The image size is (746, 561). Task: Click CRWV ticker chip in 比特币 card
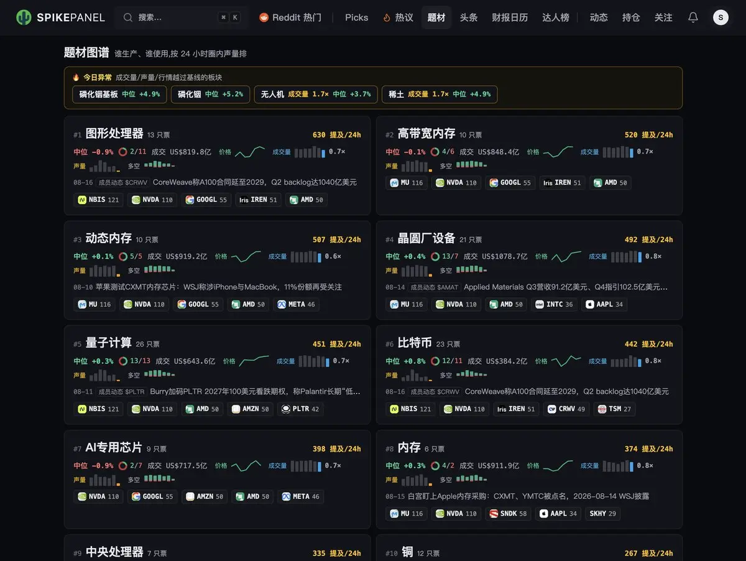tap(566, 409)
